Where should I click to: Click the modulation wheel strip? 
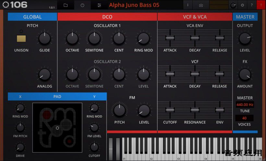coord(118,149)
